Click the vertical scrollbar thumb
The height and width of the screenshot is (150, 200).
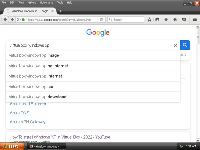coord(198,36)
